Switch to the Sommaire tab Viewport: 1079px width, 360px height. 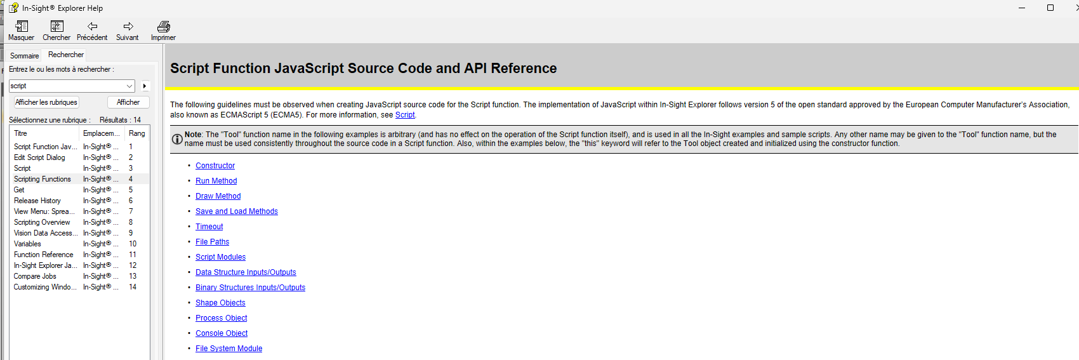pyautogui.click(x=24, y=56)
